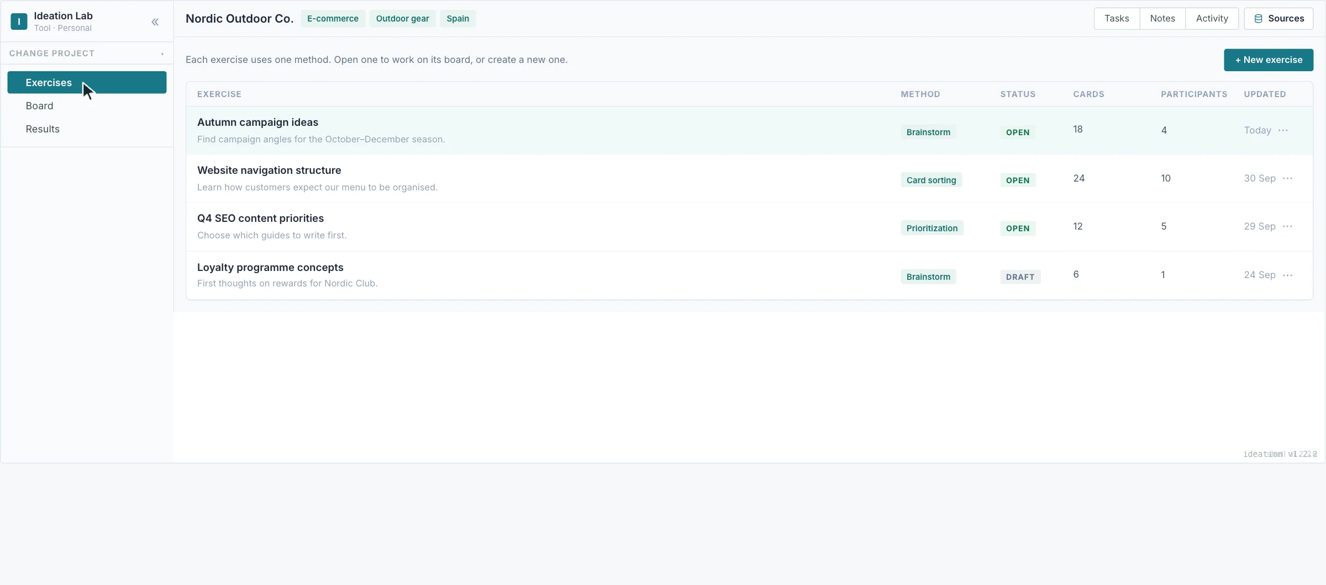1326x585 pixels.
Task: Open Website navigation structure exercise
Action: 269,170
